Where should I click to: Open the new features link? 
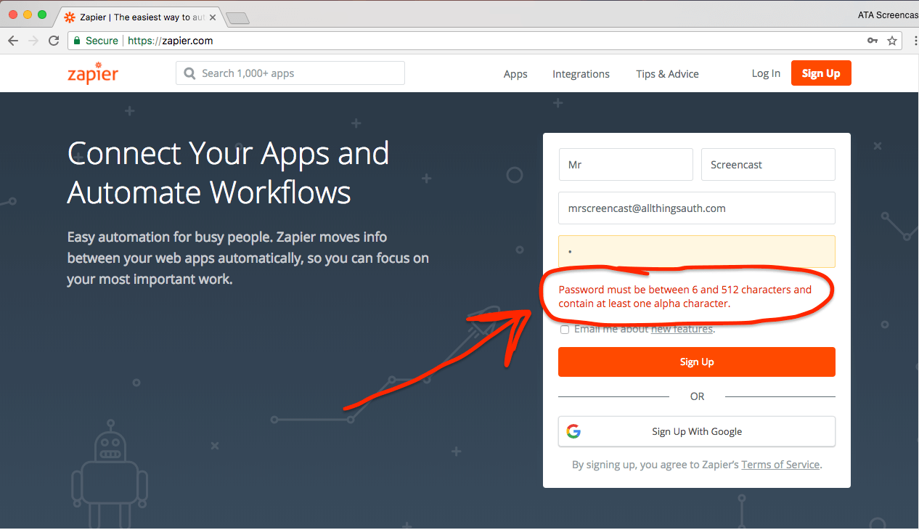pyautogui.click(x=682, y=329)
